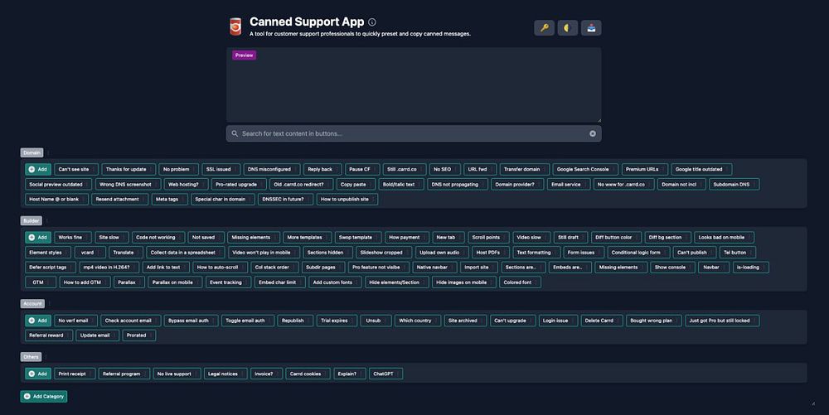Click the key icon button
This screenshot has height=415, width=829.
(544, 28)
